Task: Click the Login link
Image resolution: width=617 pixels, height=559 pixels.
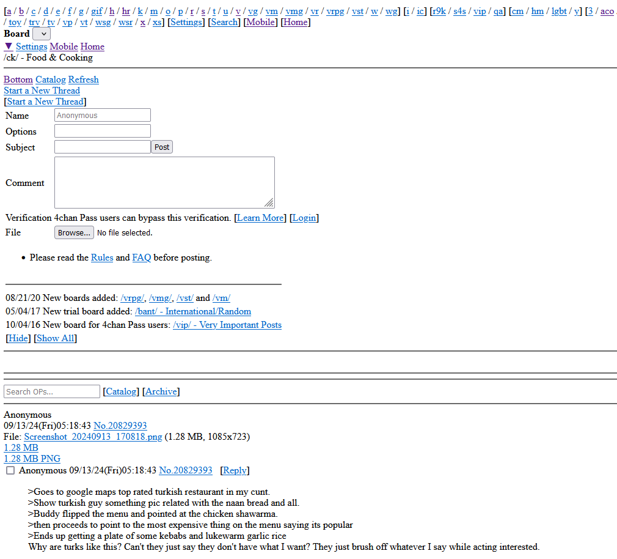Action: click(304, 218)
